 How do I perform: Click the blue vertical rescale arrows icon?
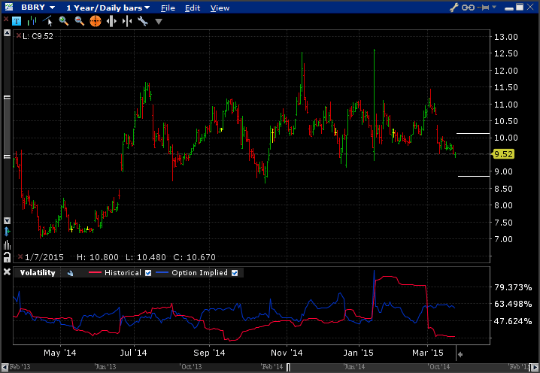click(x=7, y=232)
